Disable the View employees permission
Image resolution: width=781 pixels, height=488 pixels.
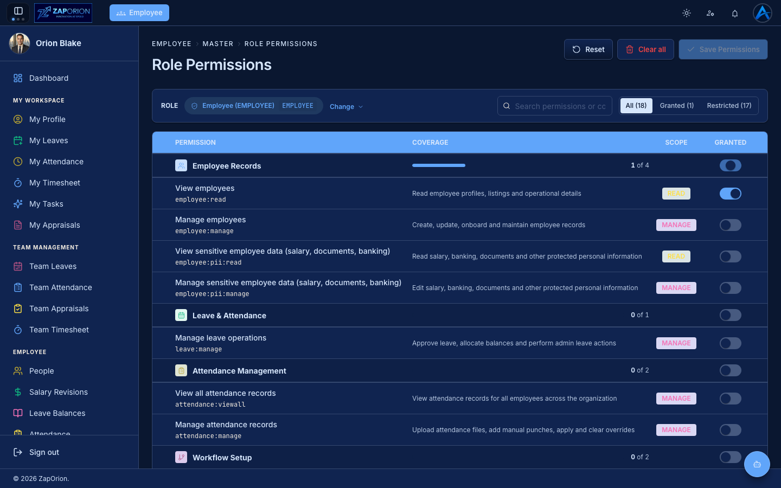pos(731,194)
